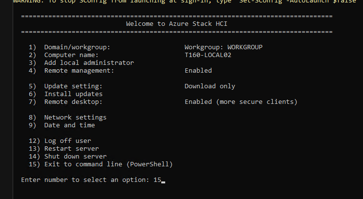
Task: Click the Welcome to Azure Stack HCI header
Action: point(176,23)
